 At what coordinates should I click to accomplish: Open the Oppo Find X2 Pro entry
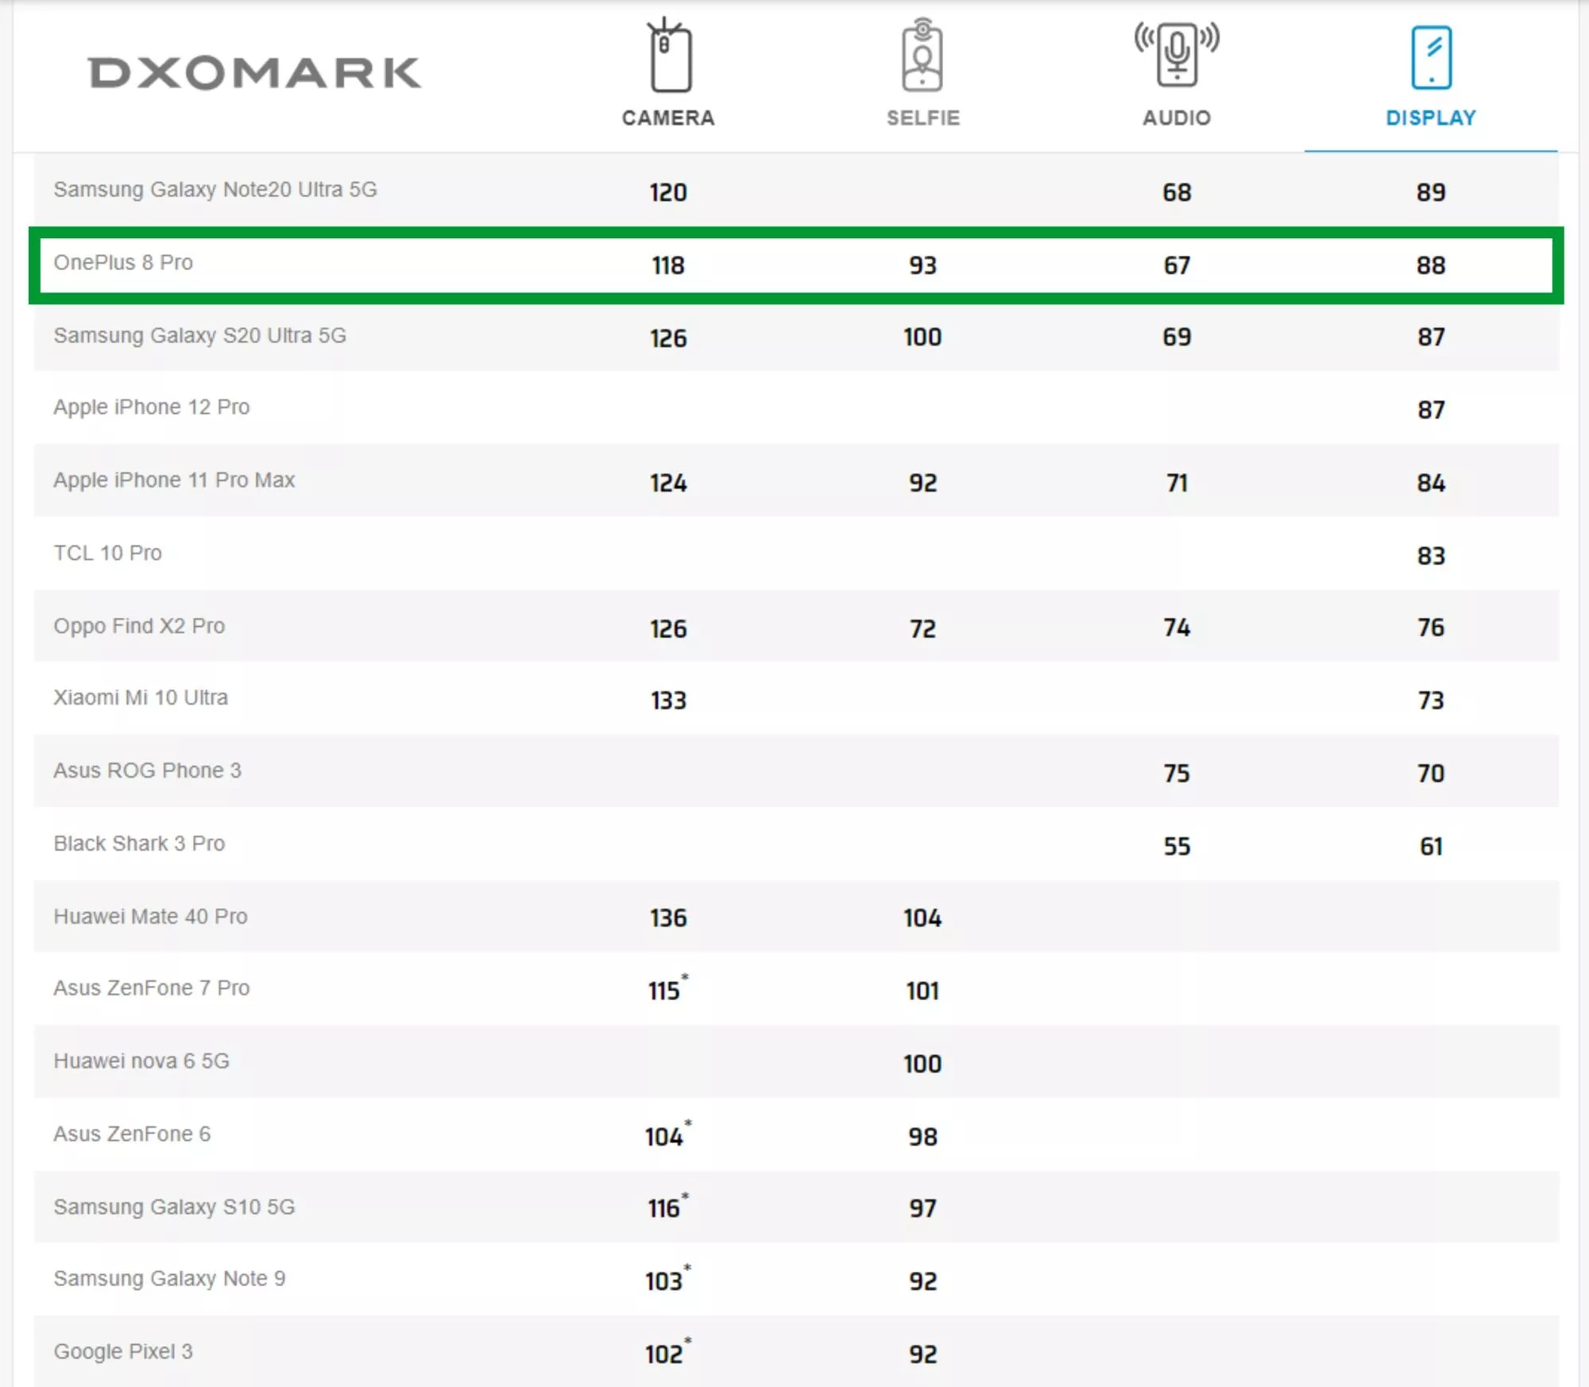(x=139, y=627)
